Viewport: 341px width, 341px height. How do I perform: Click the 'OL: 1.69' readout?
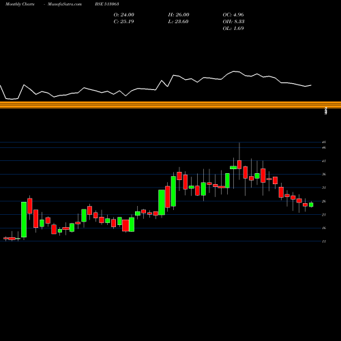click(233, 29)
